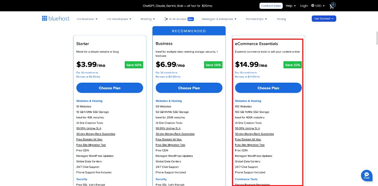Open the shopping cart icon
Screen dimensions: 378x186
pyautogui.click(x=332, y=6)
